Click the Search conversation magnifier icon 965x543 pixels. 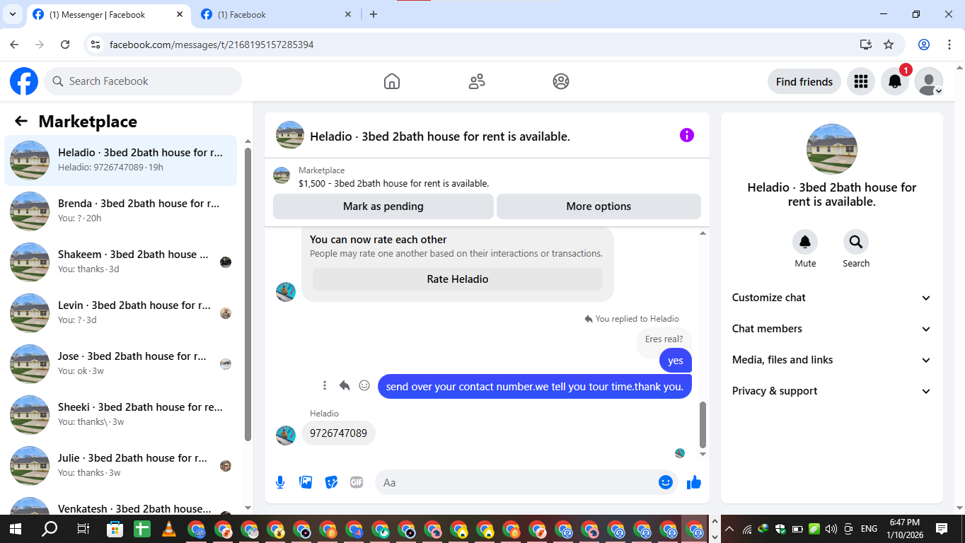[x=856, y=242]
